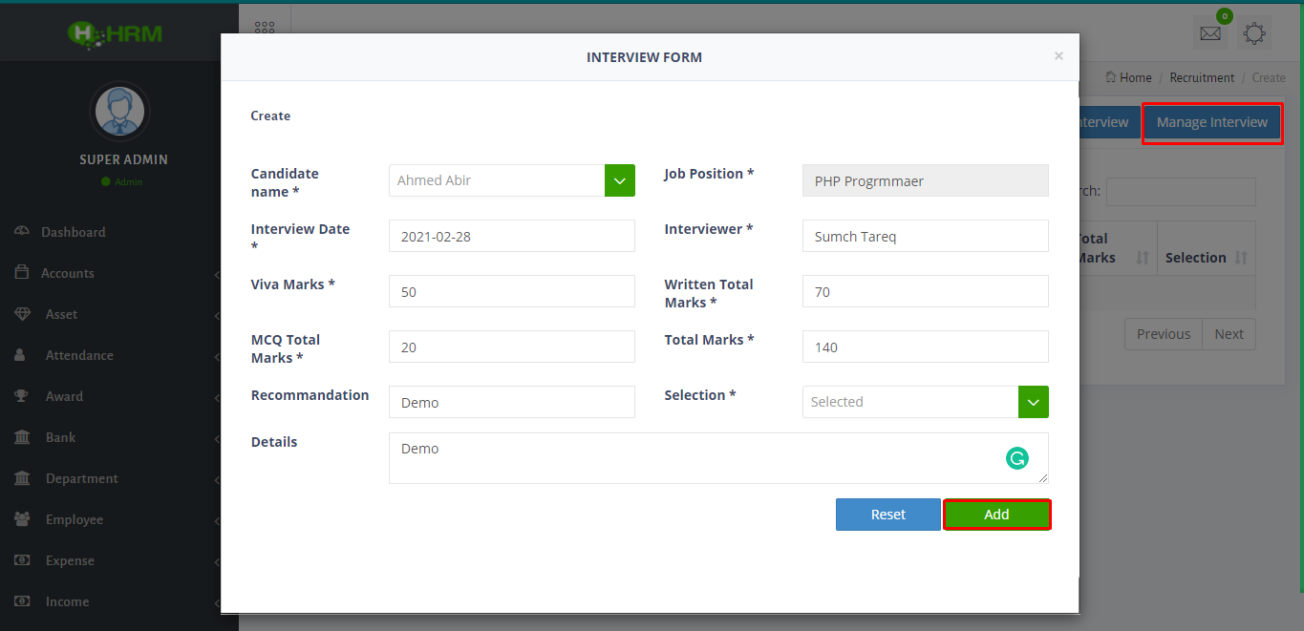Sort table by Selection column

click(x=1206, y=258)
